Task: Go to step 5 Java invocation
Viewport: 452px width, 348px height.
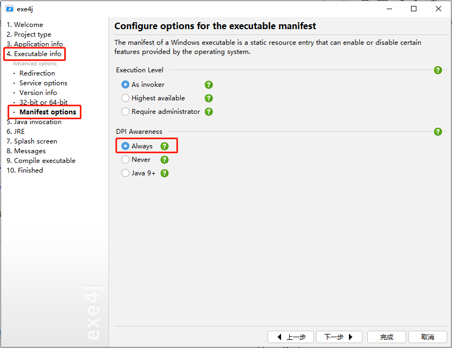Action: pos(34,122)
